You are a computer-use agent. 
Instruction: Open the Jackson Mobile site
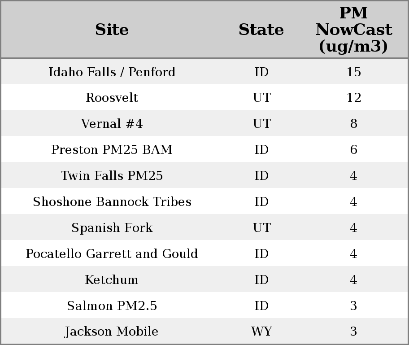(x=112, y=332)
